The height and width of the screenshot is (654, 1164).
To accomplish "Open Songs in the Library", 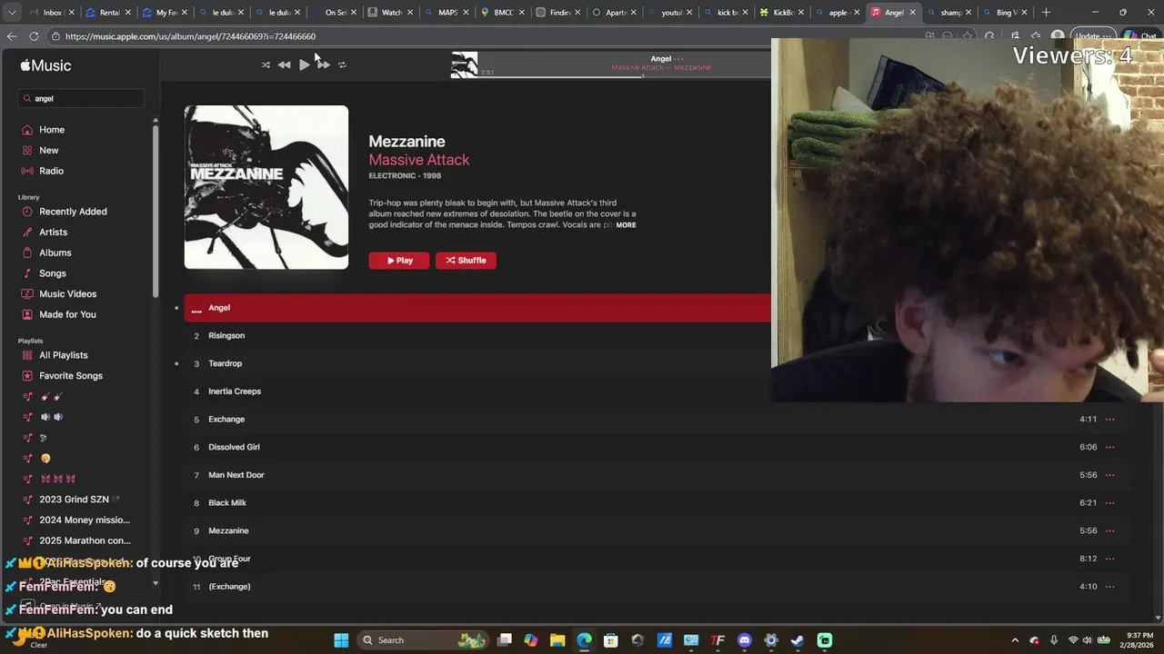I will click(x=52, y=273).
